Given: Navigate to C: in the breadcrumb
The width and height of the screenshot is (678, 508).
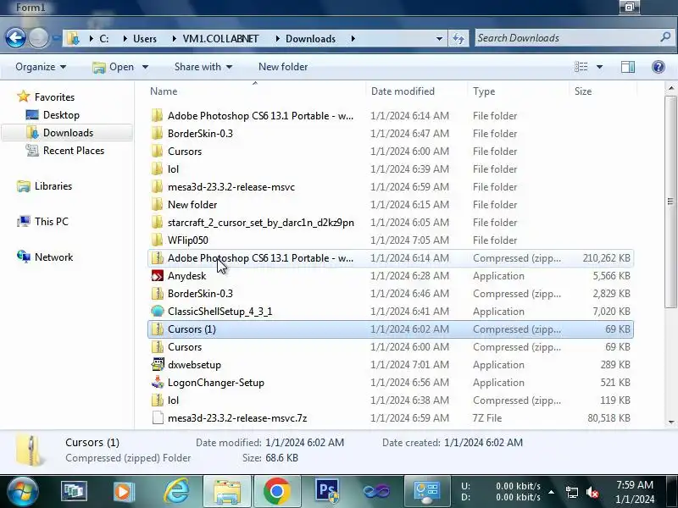Looking at the screenshot, I should click(x=104, y=38).
